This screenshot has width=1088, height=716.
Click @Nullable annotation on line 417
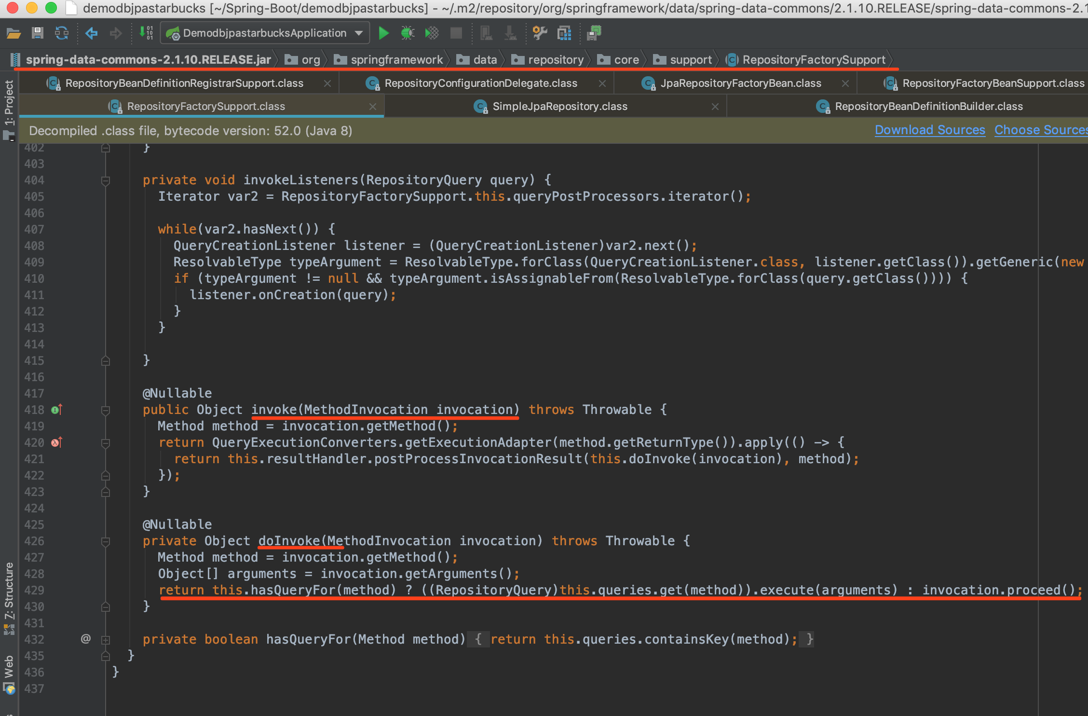point(177,393)
